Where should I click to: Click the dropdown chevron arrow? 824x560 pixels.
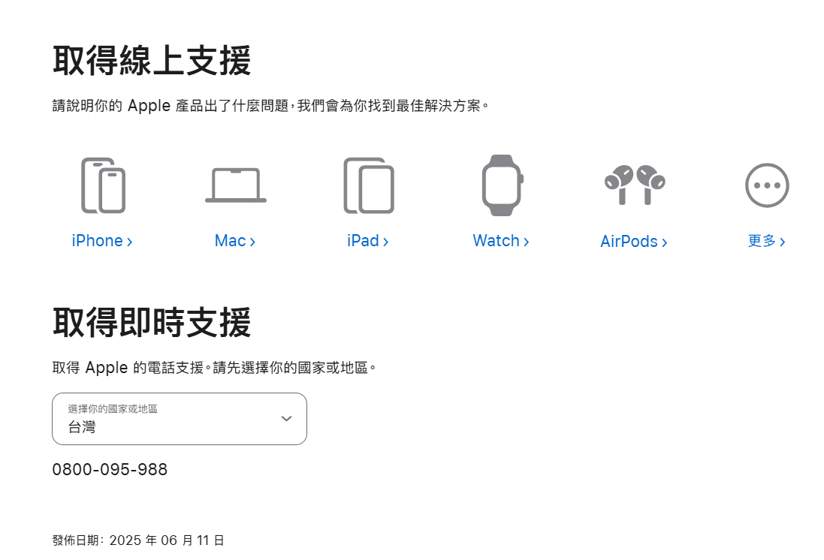pos(286,419)
